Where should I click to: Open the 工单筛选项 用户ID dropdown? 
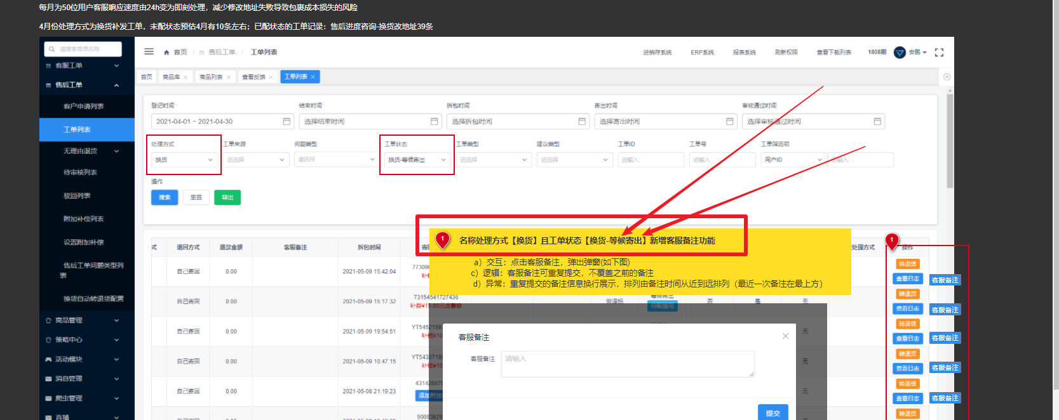click(793, 160)
